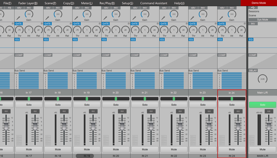Click the Gain knob on channel In 19
This screenshot has width=277, height=158.
point(87,14)
